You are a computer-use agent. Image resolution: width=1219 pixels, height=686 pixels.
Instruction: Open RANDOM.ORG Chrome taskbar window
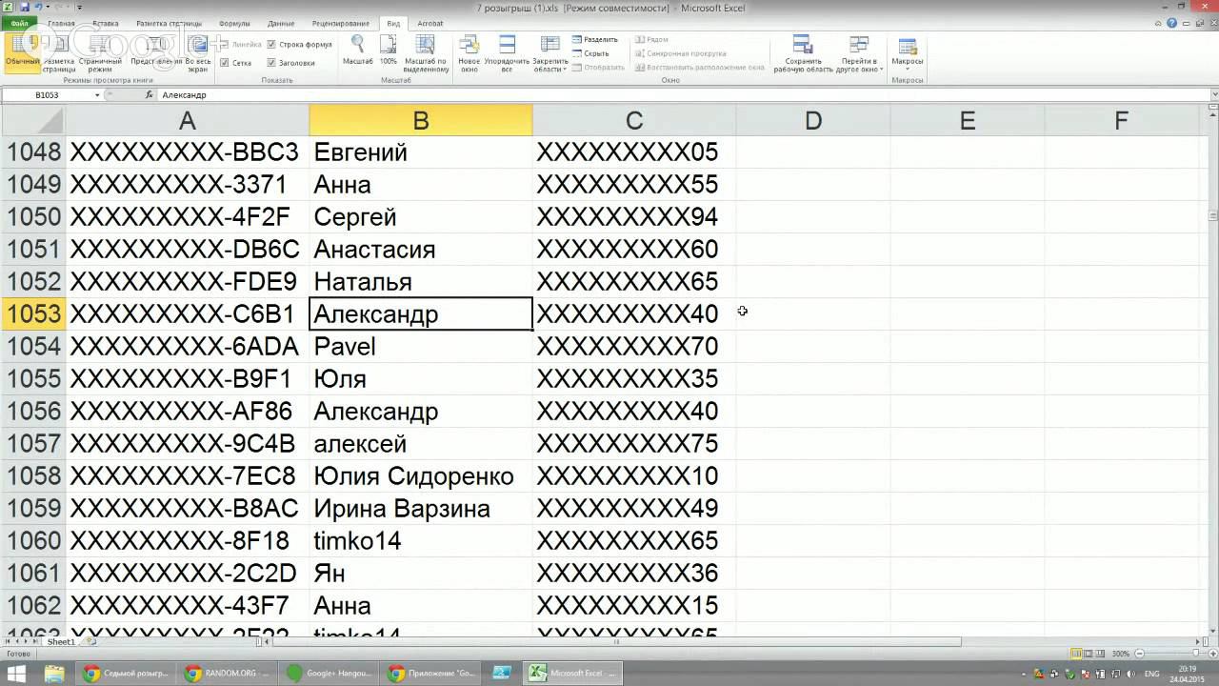click(229, 674)
